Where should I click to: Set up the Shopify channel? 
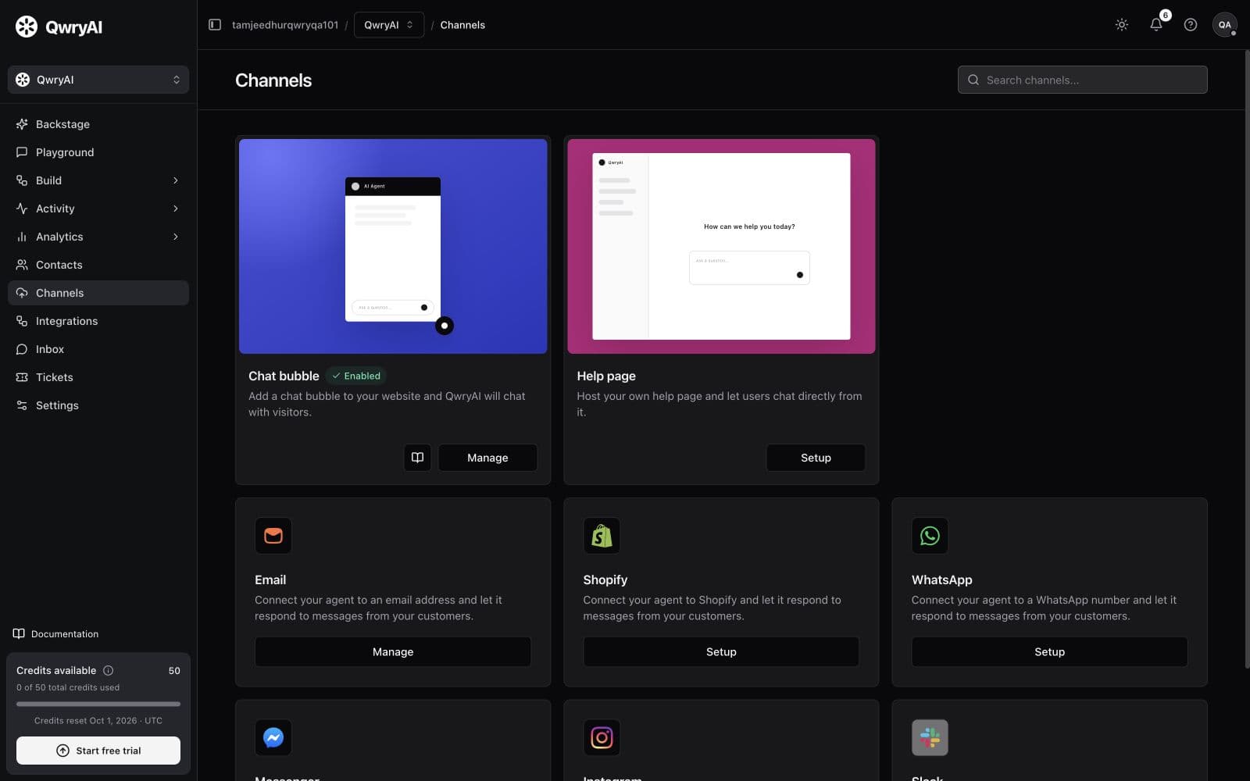[x=721, y=652]
